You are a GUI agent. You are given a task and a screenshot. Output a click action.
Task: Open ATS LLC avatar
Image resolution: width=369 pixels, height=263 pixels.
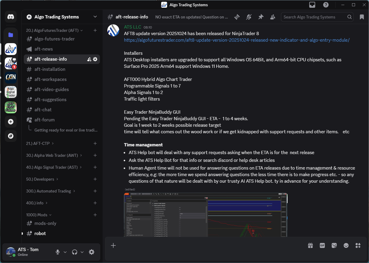coord(113,31)
